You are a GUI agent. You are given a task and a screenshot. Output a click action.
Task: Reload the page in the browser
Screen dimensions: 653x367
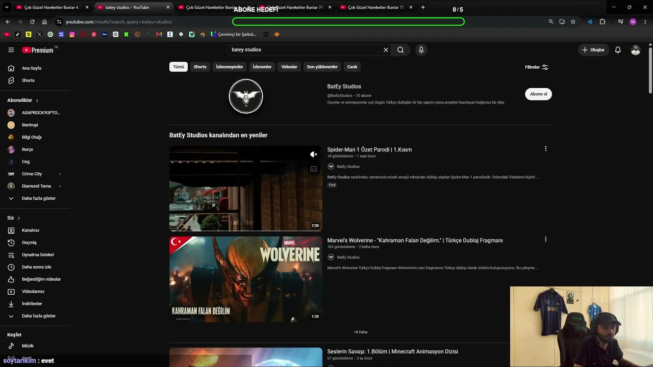[32, 22]
